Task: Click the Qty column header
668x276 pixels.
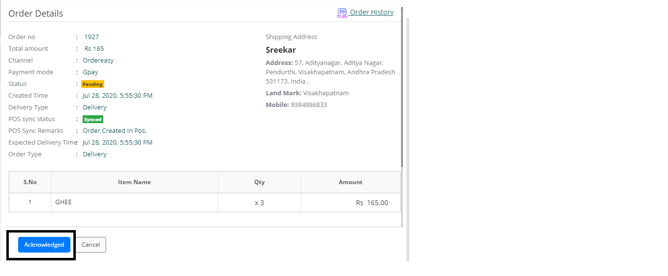Action: coord(259,182)
